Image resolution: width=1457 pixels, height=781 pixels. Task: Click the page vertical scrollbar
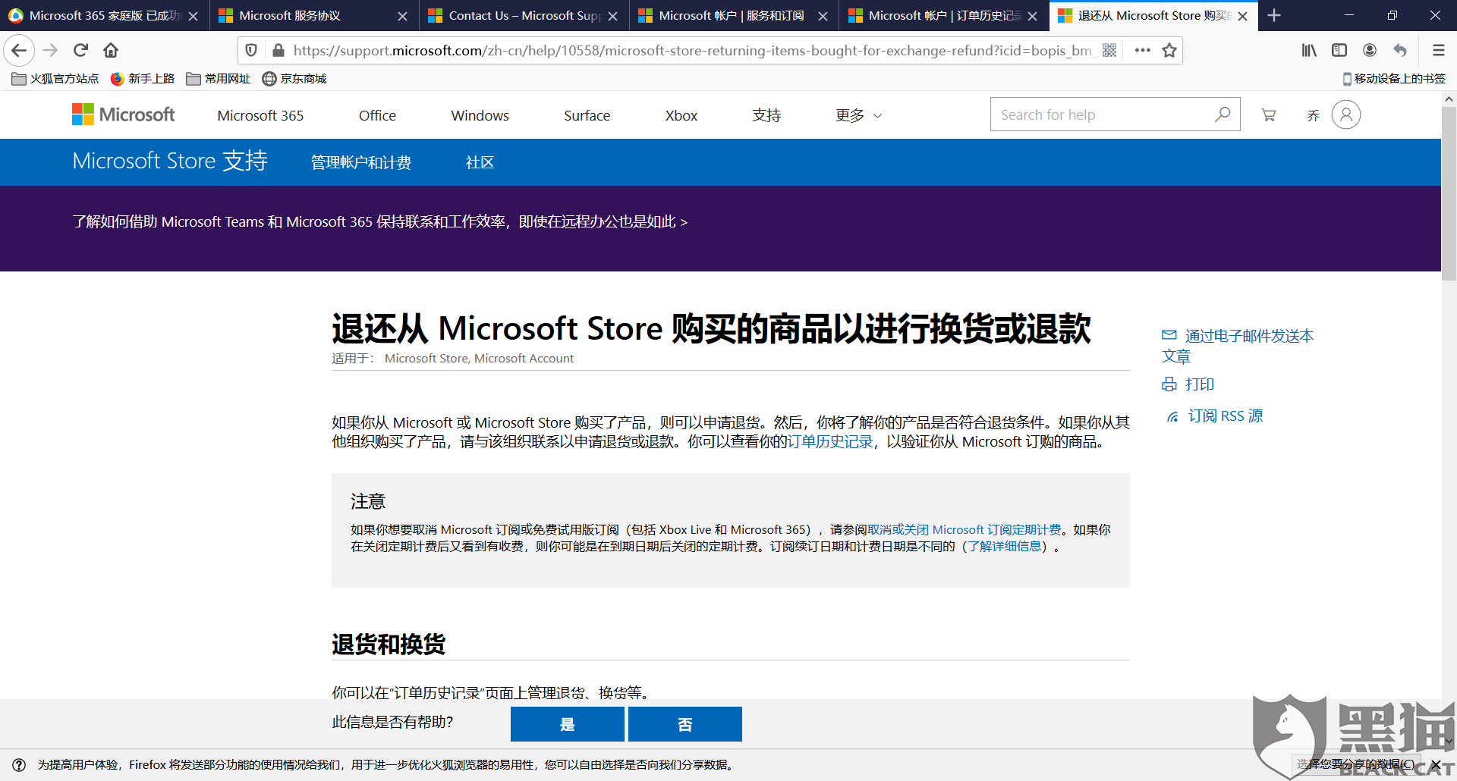(1449, 194)
